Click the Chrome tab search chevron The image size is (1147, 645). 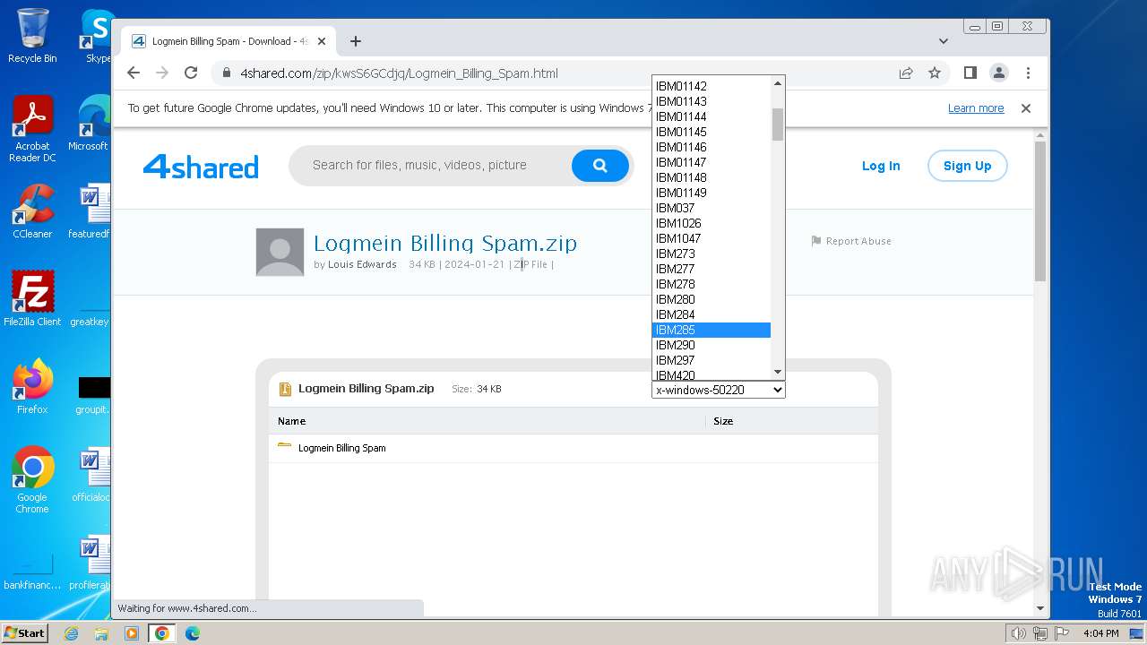[944, 41]
